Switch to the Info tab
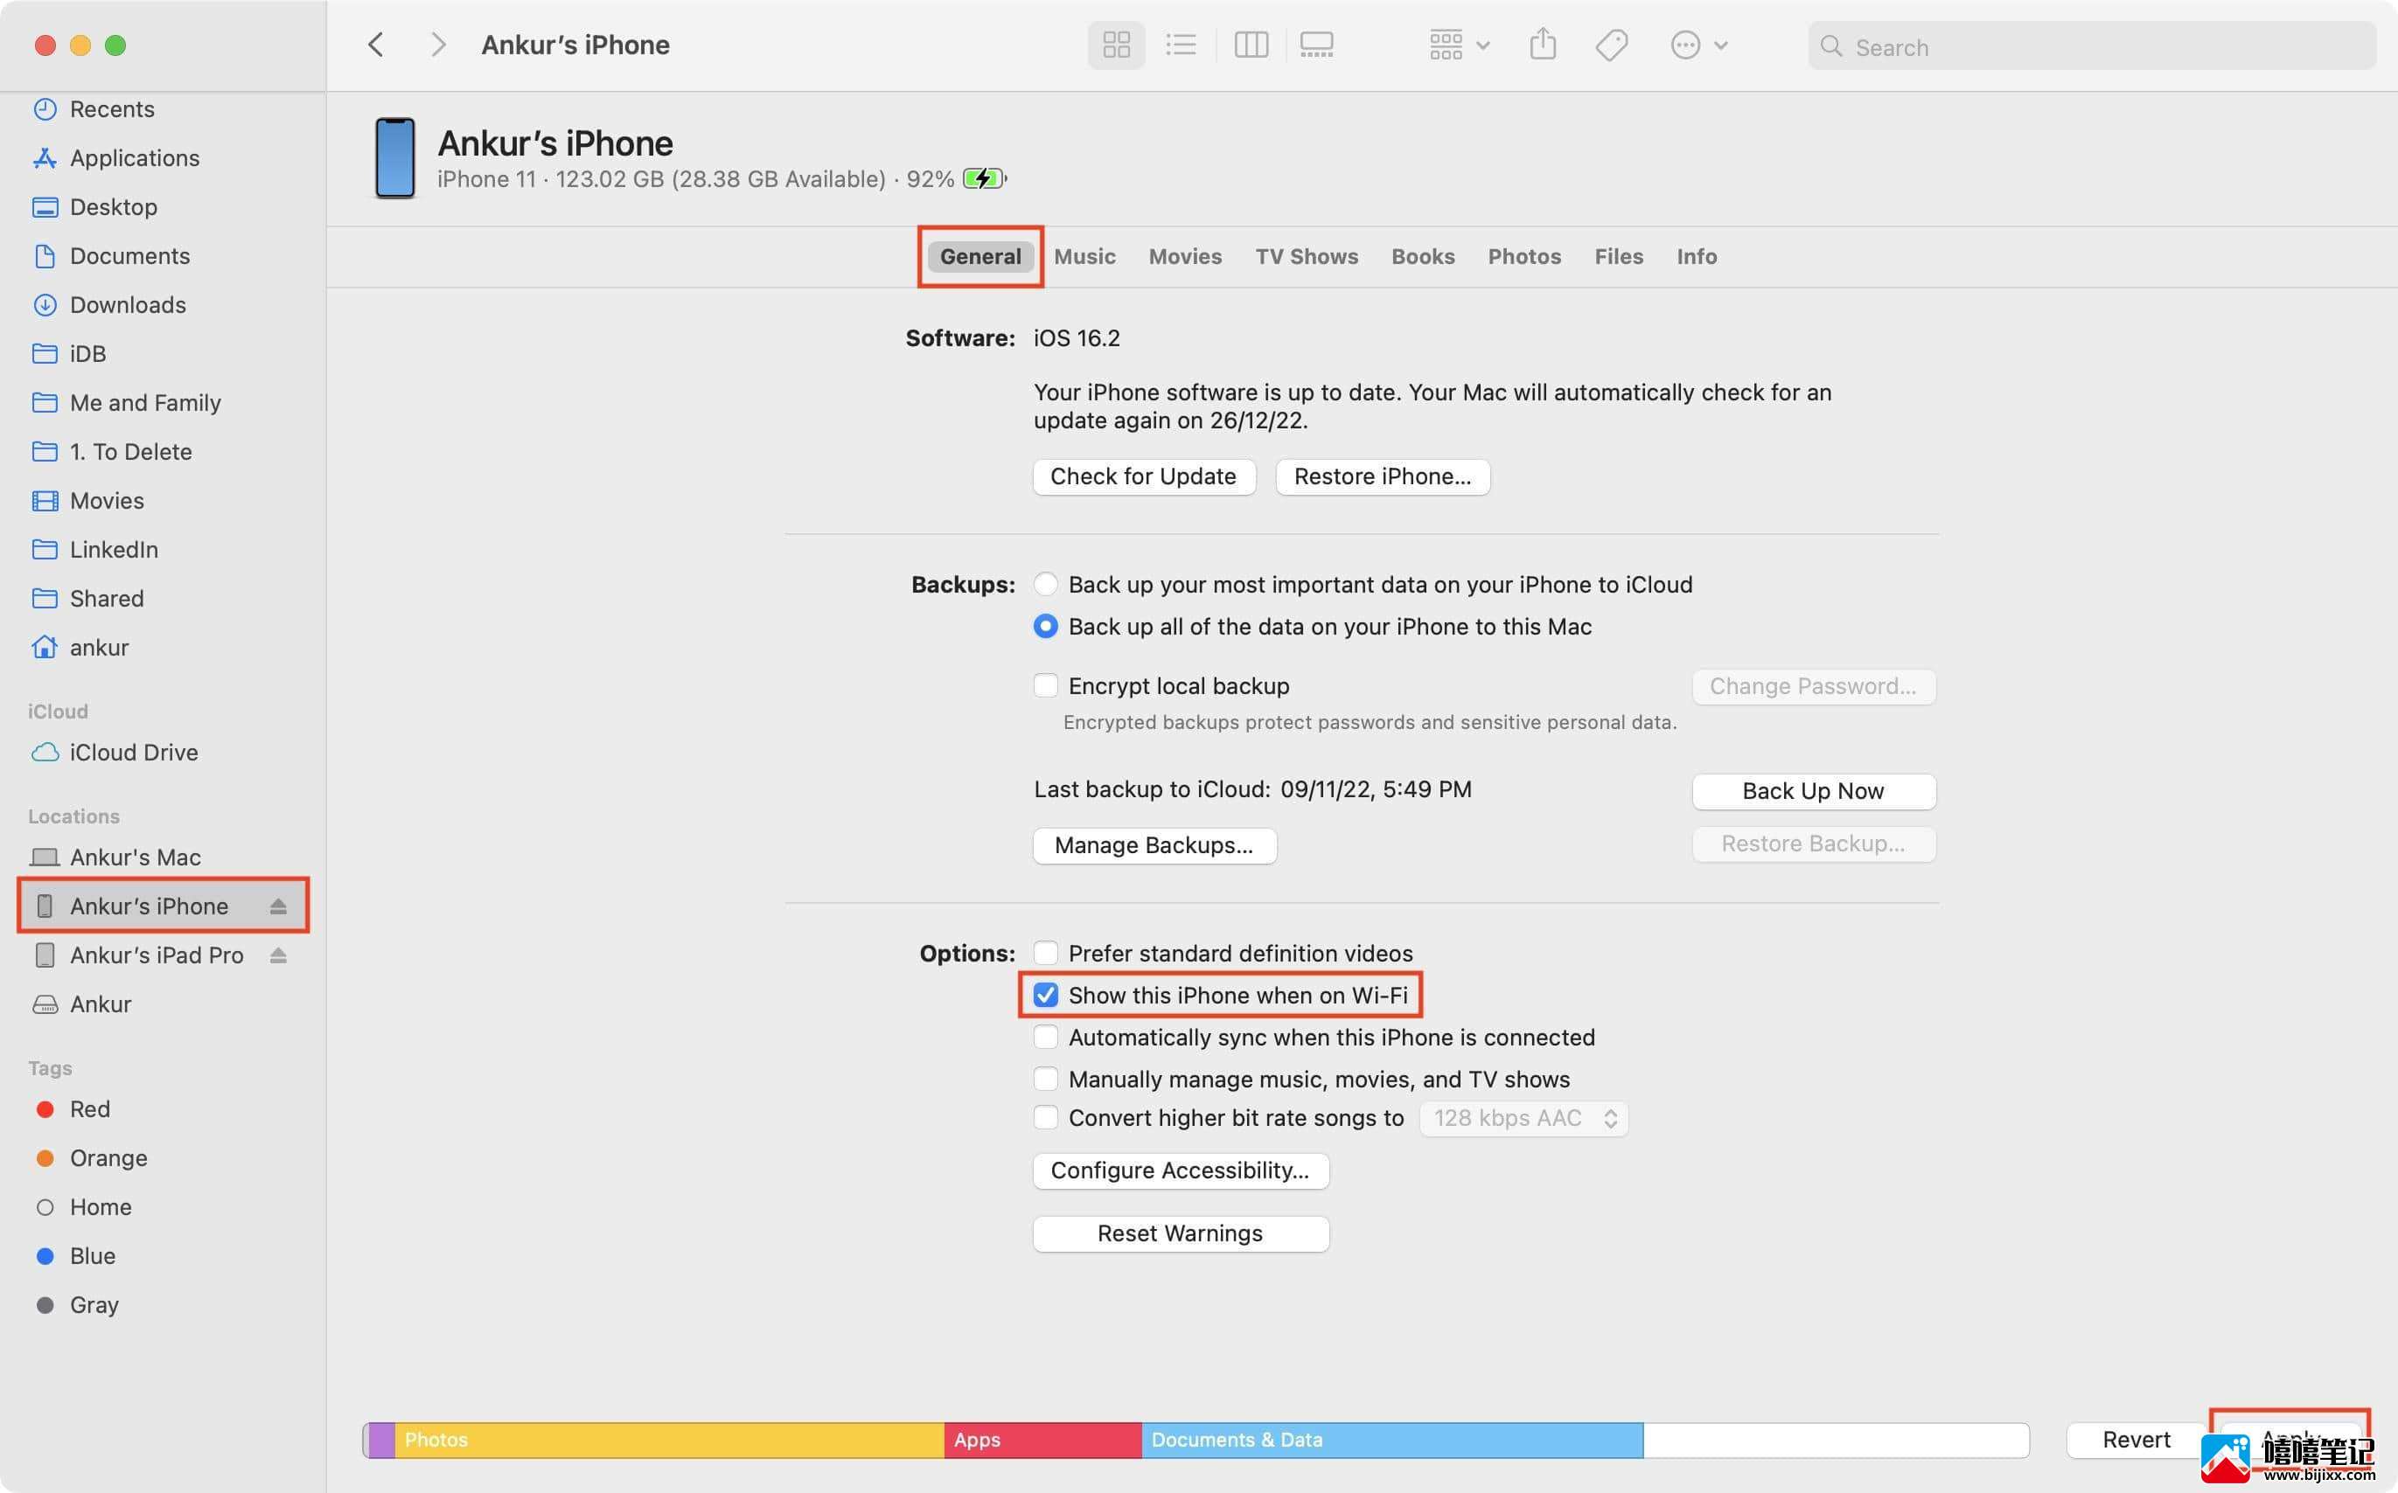2398x1493 pixels. [x=1696, y=257]
